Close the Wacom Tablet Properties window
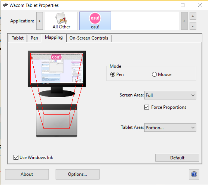 (199, 5)
